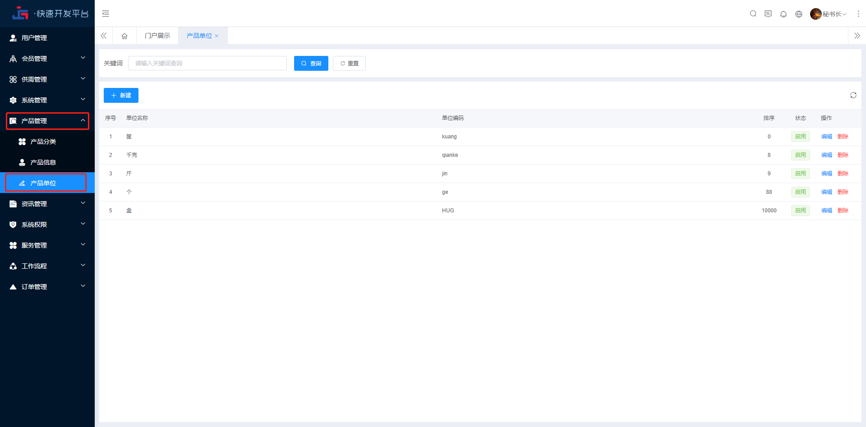866x427 pixels.
Task: Collapse the sidebar with the hamburger icon
Action: [106, 14]
